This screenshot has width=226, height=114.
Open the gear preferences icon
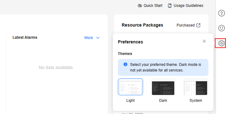(221, 43)
